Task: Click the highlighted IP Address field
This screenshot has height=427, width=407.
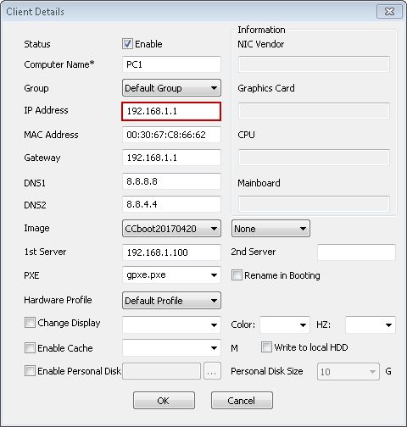Action: (171, 111)
